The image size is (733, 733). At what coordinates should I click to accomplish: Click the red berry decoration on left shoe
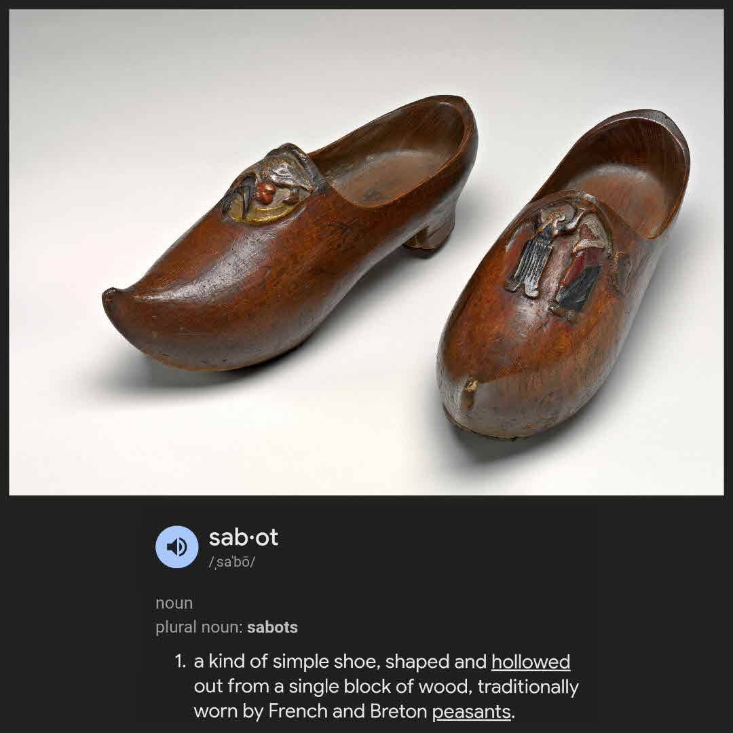click(x=267, y=190)
